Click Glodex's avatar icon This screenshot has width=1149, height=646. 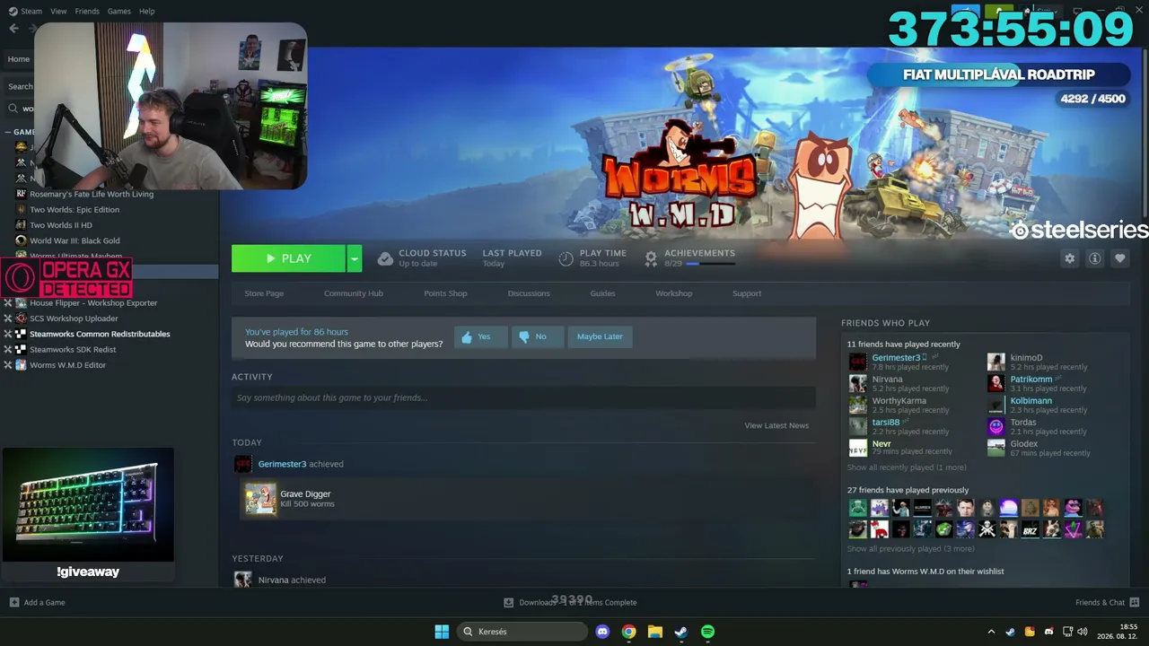pyautogui.click(x=996, y=448)
